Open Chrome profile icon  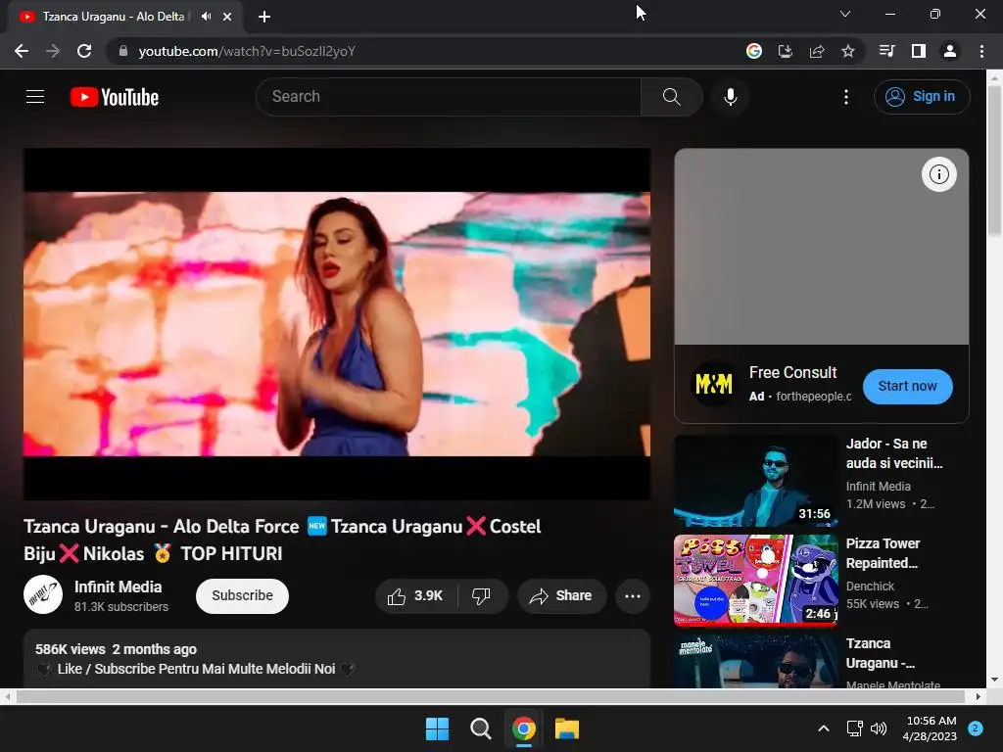pos(950,51)
